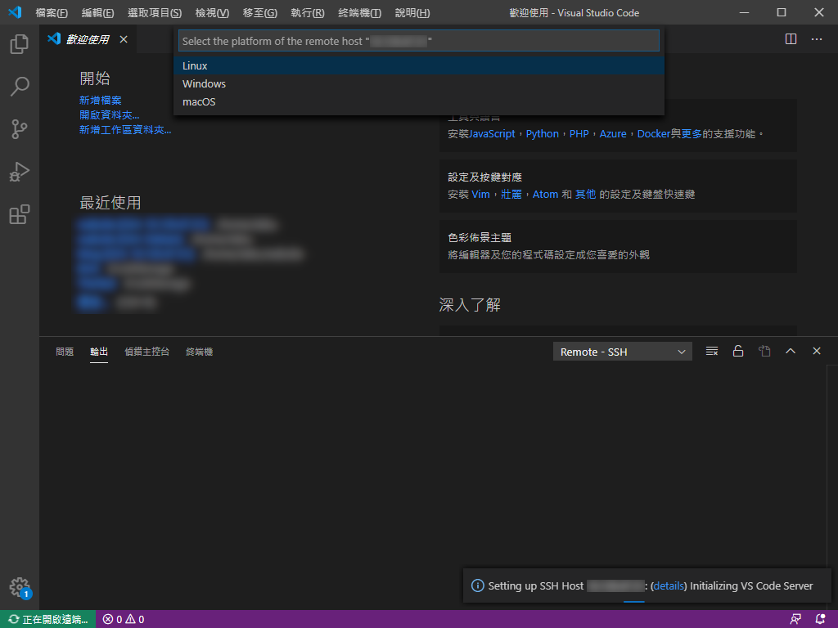Image resolution: width=838 pixels, height=628 pixels.
Task: Click errors and warnings status indicator
Action: coord(124,619)
